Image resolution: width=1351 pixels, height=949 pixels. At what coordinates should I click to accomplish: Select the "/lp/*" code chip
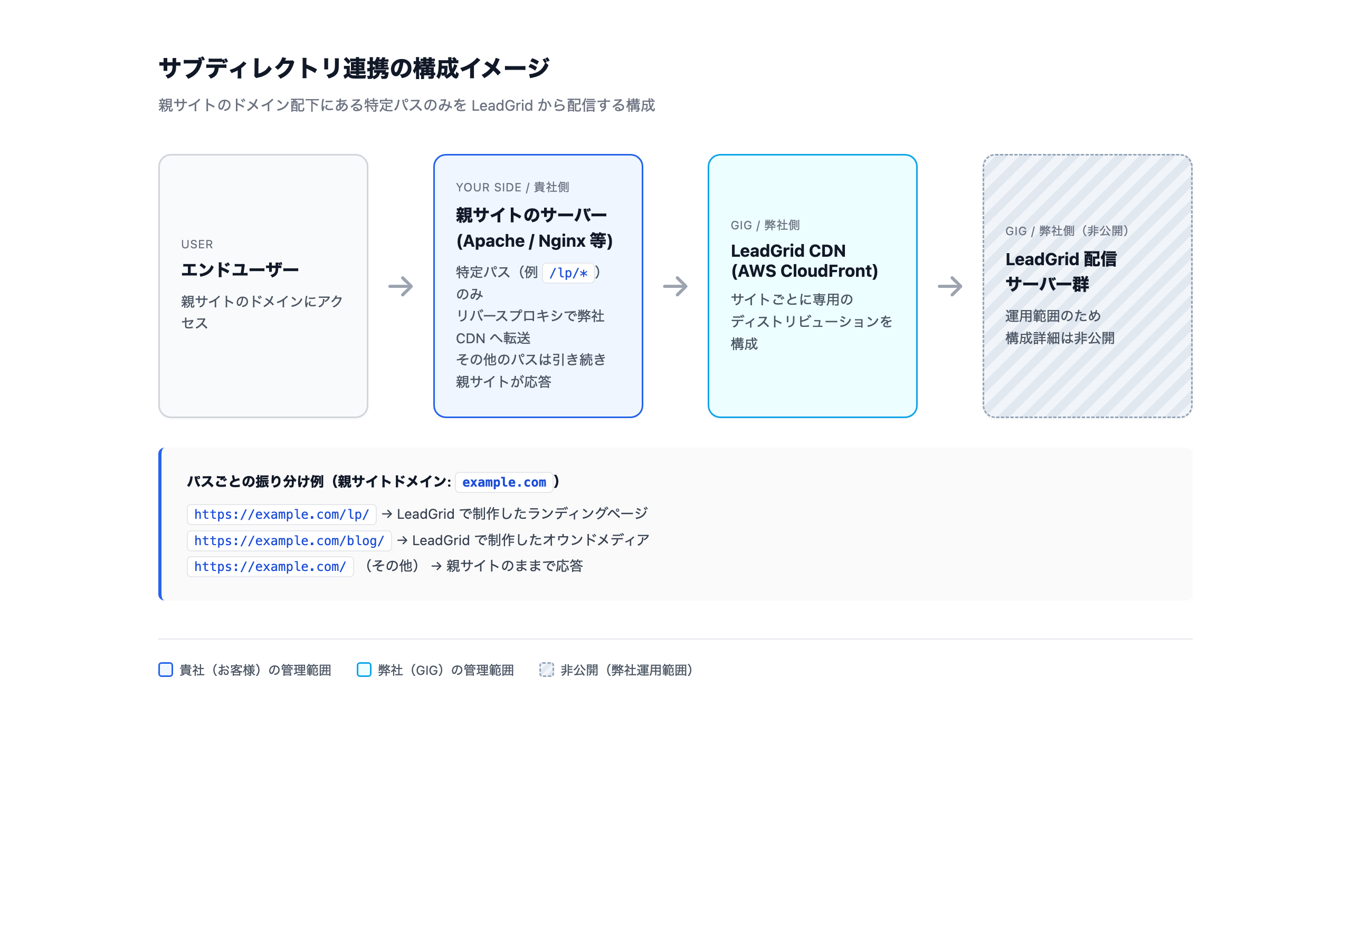tap(568, 273)
